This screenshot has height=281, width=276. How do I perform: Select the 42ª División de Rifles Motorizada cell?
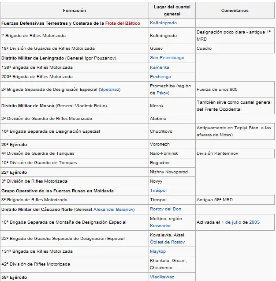75,264
